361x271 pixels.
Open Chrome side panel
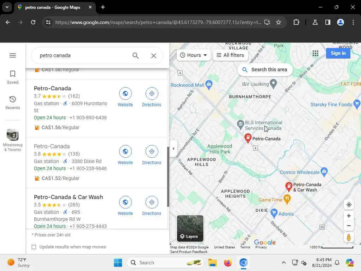coord(328,22)
